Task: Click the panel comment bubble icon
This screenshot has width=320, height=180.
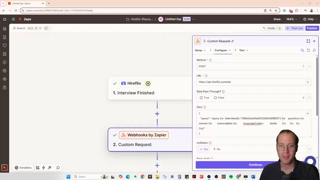Action: point(314,50)
